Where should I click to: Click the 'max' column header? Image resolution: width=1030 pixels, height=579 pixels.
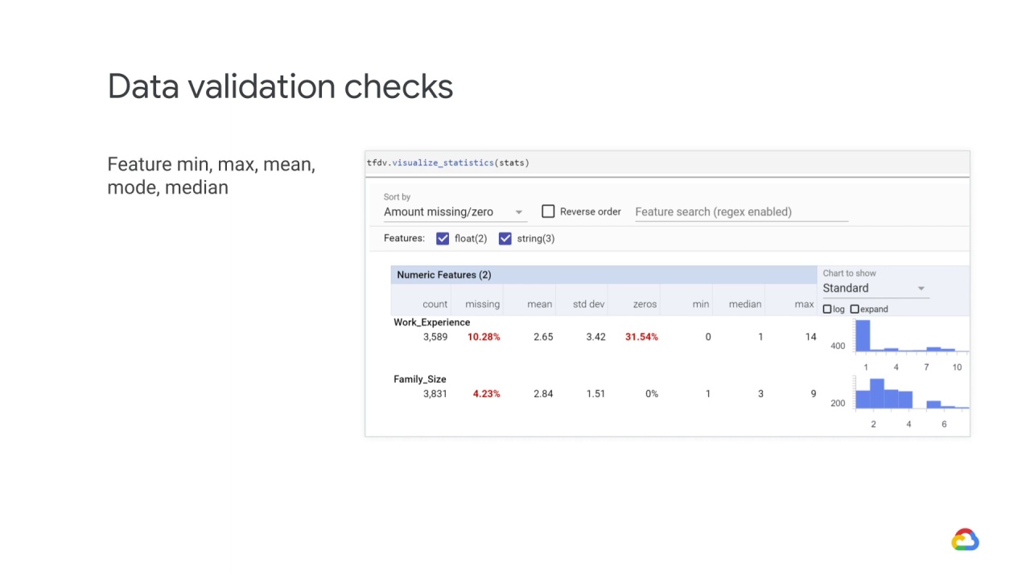[x=804, y=305]
